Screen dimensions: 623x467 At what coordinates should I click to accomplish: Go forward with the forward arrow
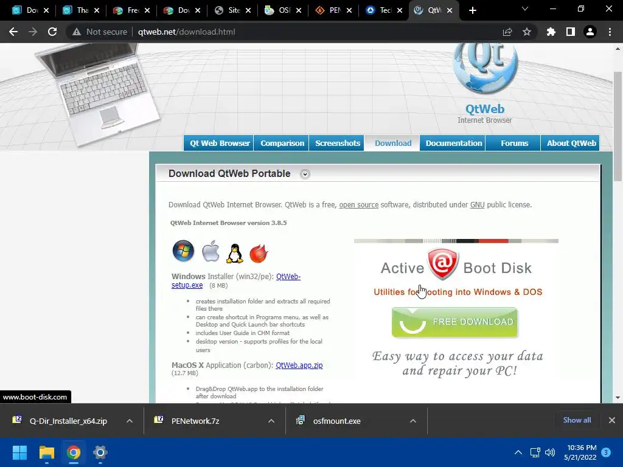click(x=33, y=32)
